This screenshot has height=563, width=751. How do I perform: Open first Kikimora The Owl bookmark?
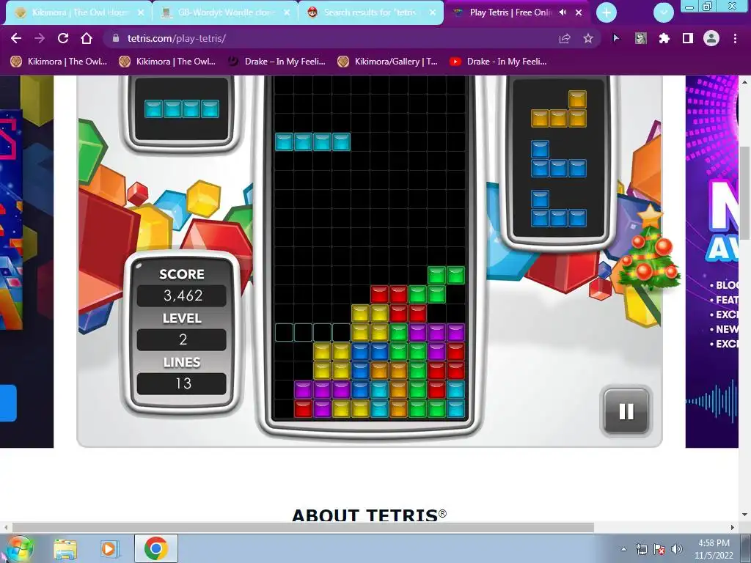pos(59,62)
